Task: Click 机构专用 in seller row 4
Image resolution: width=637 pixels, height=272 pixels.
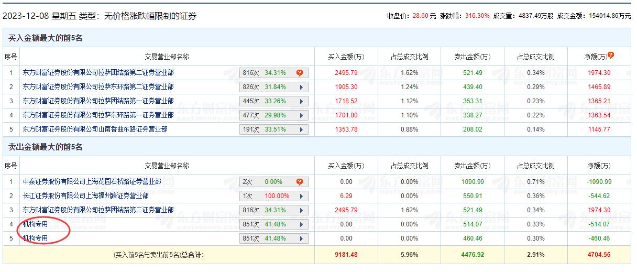Action: [35, 224]
